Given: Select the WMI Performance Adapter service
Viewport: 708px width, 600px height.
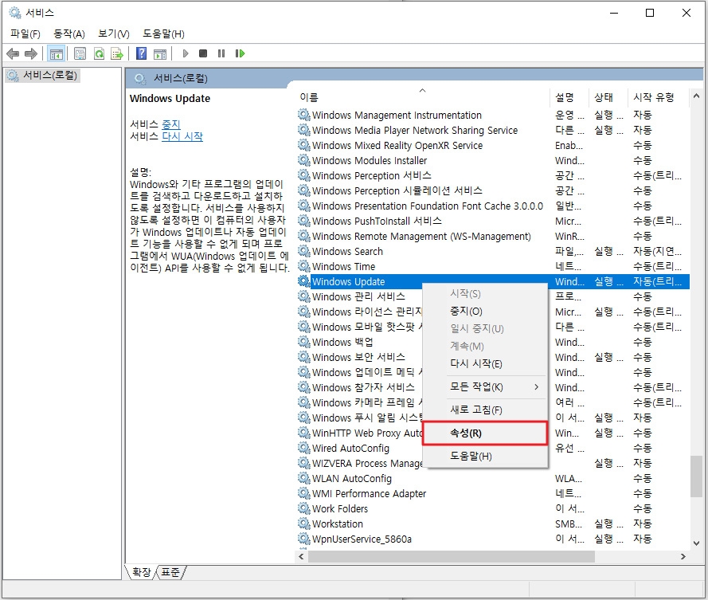Looking at the screenshot, I should click(493, 493).
